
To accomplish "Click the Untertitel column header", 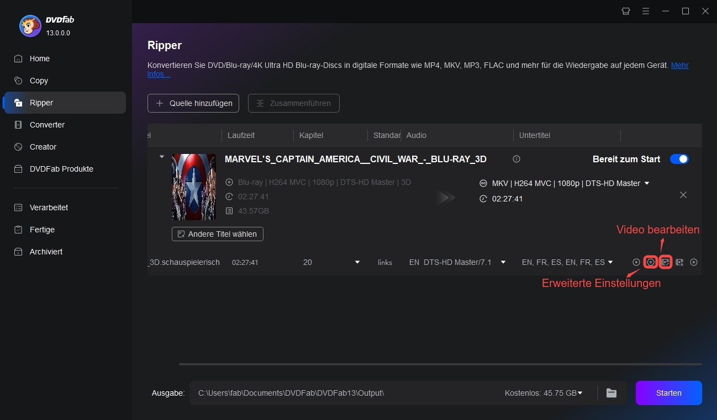I will click(x=535, y=135).
